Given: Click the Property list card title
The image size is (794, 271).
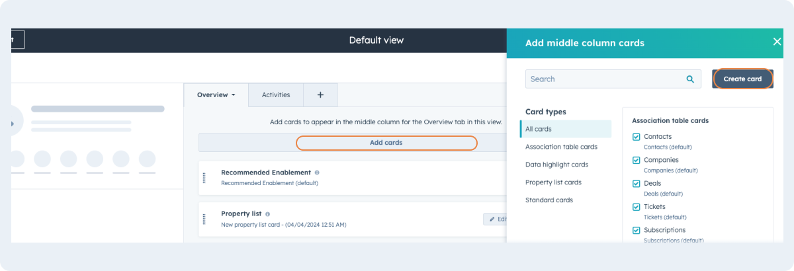Looking at the screenshot, I should coord(242,214).
